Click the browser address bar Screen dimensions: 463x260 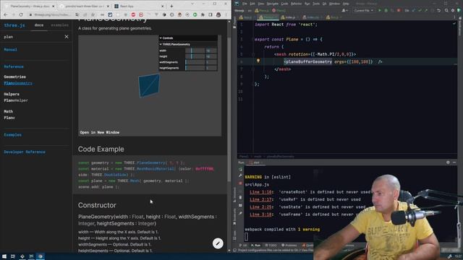click(x=53, y=14)
